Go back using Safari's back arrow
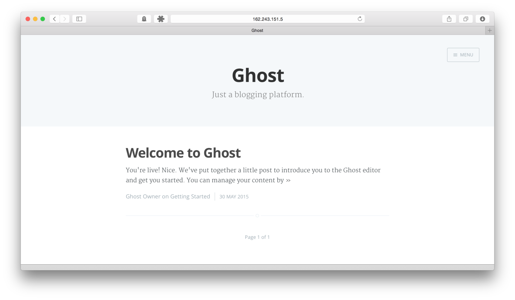This screenshot has width=515, height=300. tap(55, 19)
